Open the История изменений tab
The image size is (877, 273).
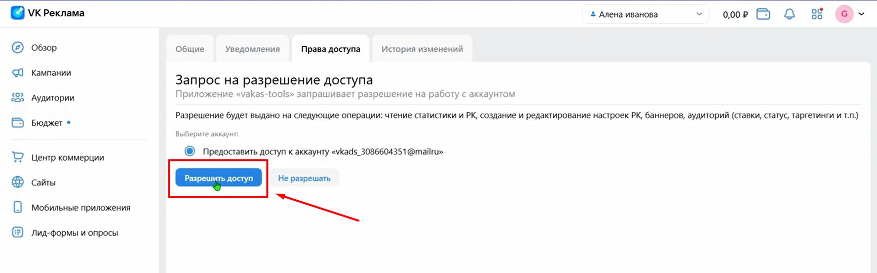[422, 49]
